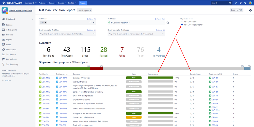Expand the Requirements for Test Cases dropdown

[163, 34]
